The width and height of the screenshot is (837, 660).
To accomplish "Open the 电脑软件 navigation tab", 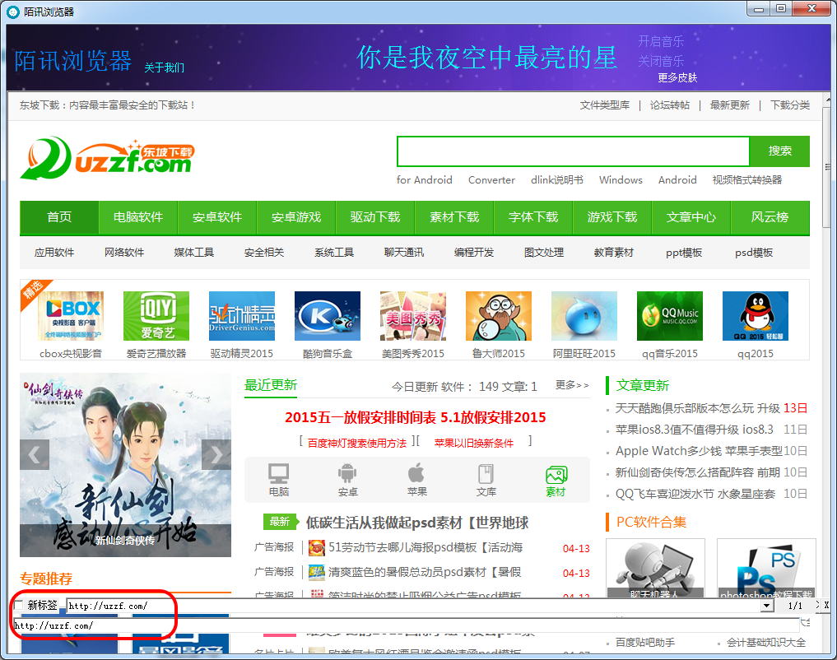I will (138, 217).
